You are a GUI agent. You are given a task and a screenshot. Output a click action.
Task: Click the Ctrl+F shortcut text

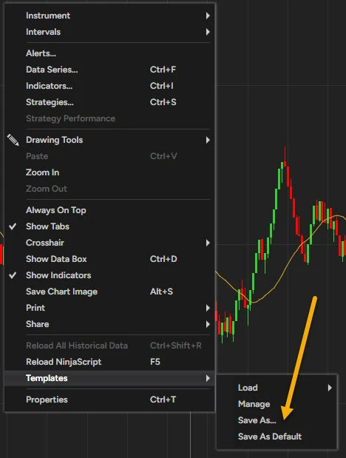click(163, 70)
